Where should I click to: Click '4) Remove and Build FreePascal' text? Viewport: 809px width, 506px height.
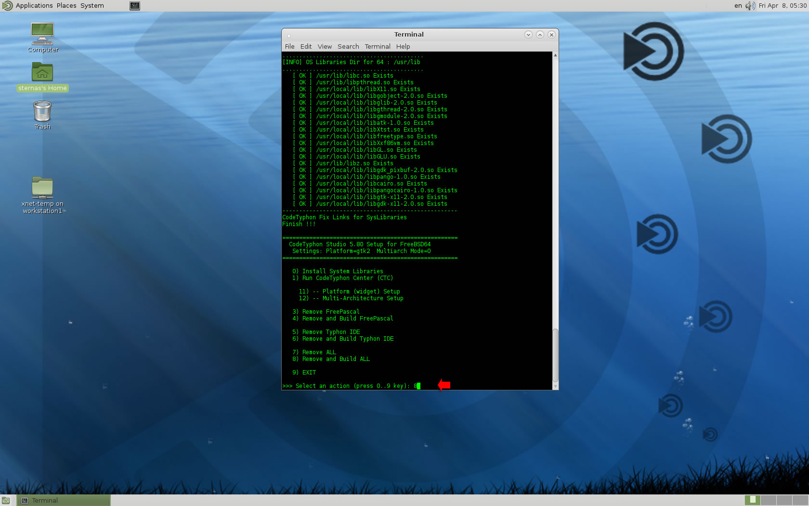342,319
